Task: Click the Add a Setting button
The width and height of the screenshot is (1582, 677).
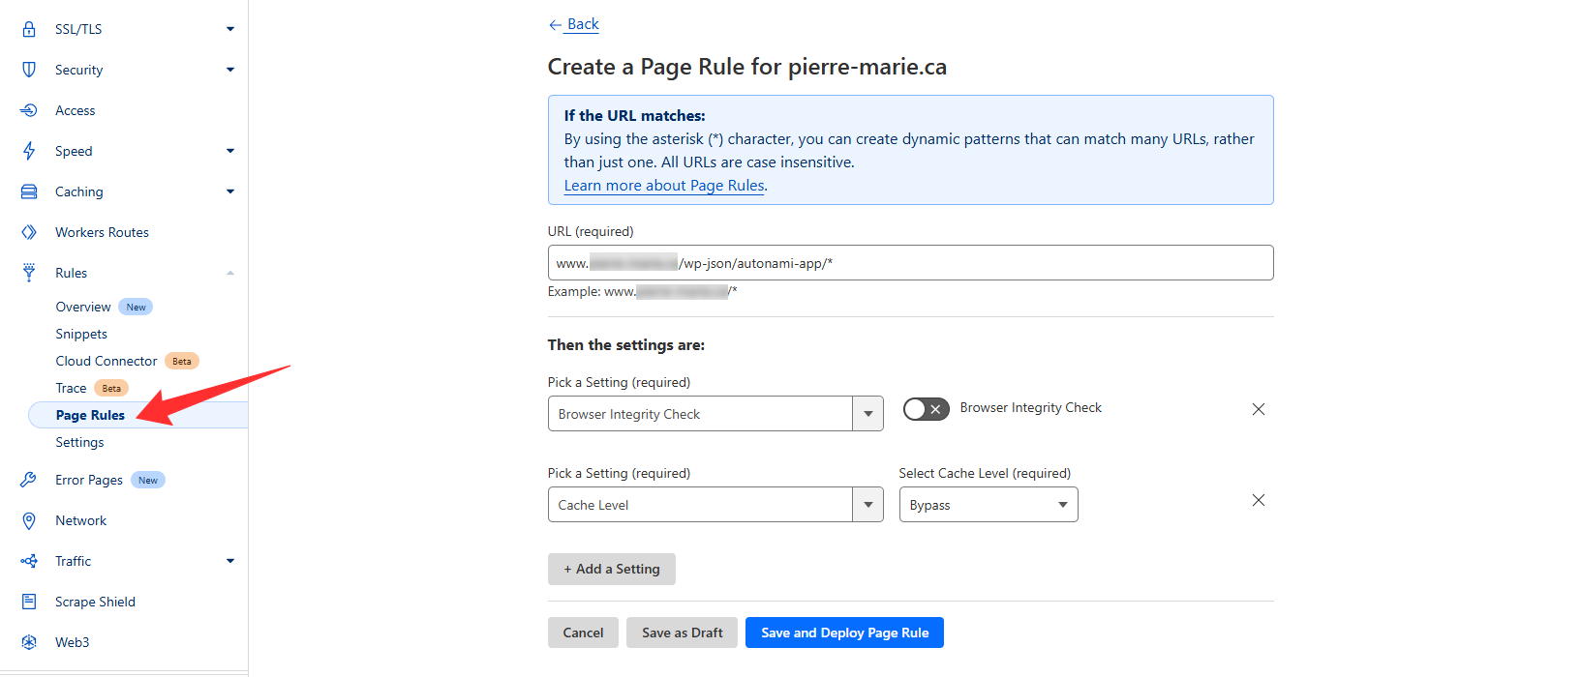Action: click(611, 569)
